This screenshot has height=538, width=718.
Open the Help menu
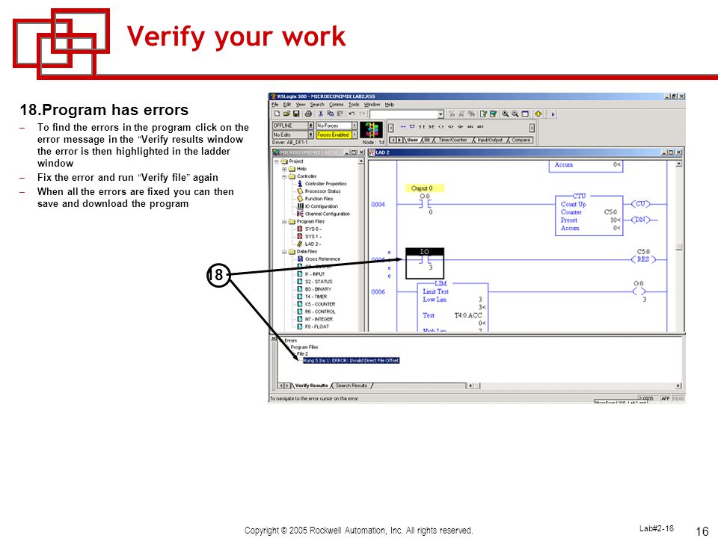(389, 105)
